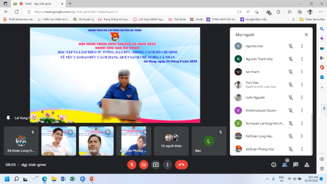Screen dimensions: 327x184
Task: Open more actions for Vp Huyện Lai Vung
Action: 302,123
